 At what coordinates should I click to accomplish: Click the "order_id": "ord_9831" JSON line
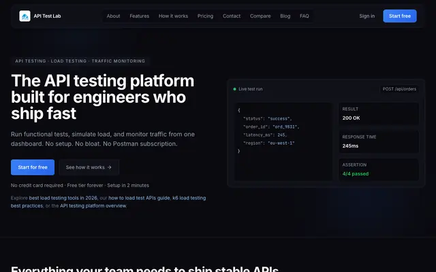coord(271,127)
